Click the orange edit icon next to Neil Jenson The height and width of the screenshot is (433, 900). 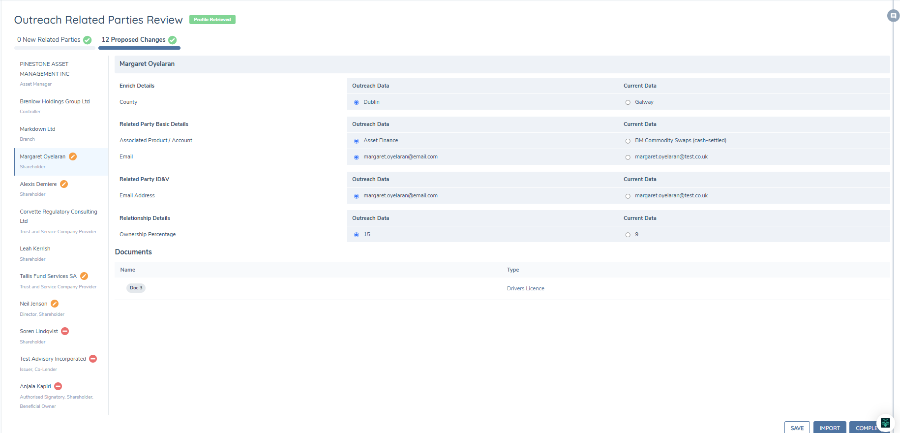click(x=55, y=304)
